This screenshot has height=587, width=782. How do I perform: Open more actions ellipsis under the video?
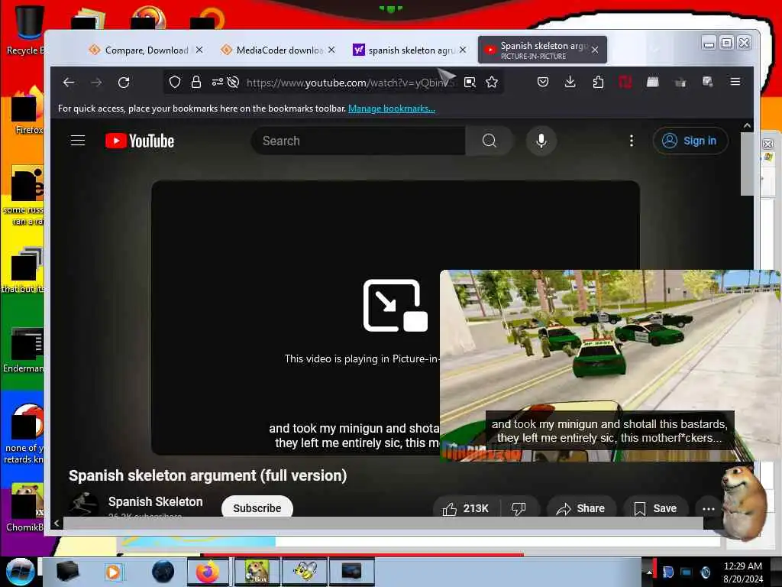708,508
